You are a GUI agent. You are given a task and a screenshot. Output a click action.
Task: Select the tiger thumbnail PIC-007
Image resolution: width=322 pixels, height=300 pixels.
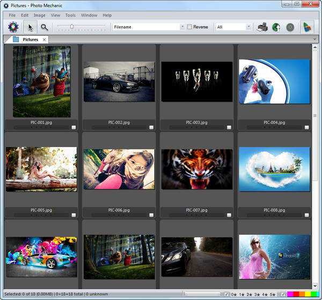pyautogui.click(x=196, y=170)
